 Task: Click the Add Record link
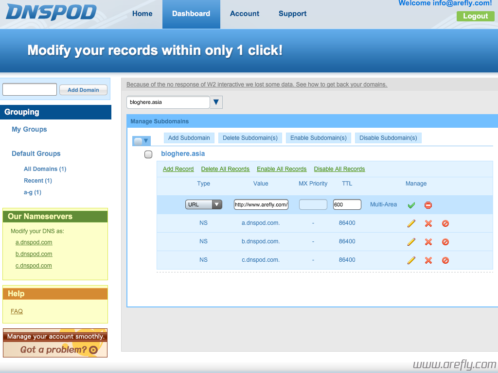point(178,169)
